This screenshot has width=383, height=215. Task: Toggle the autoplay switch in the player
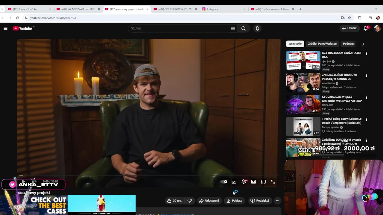click(224, 182)
